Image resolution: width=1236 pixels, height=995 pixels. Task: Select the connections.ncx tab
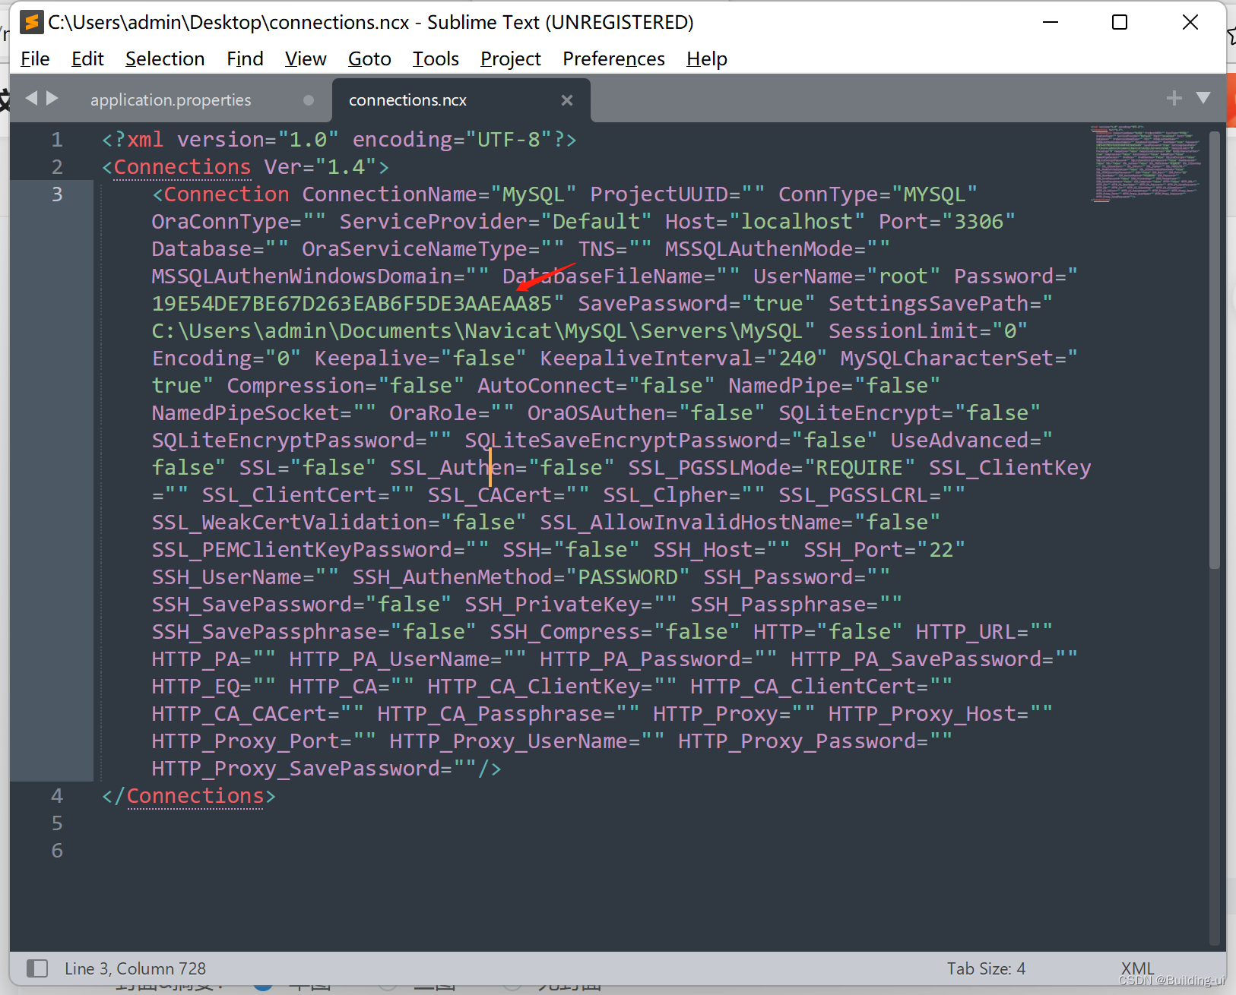pyautogui.click(x=407, y=100)
